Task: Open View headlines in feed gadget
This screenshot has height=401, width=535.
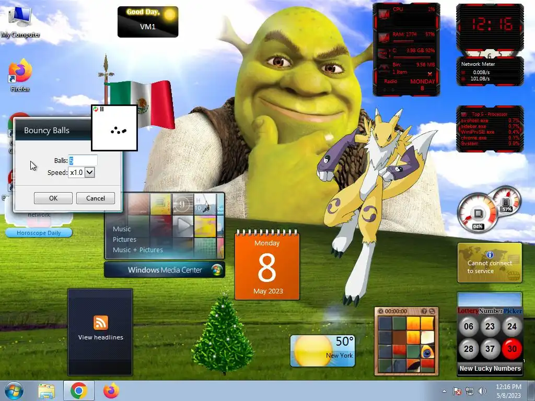Action: pyautogui.click(x=100, y=337)
